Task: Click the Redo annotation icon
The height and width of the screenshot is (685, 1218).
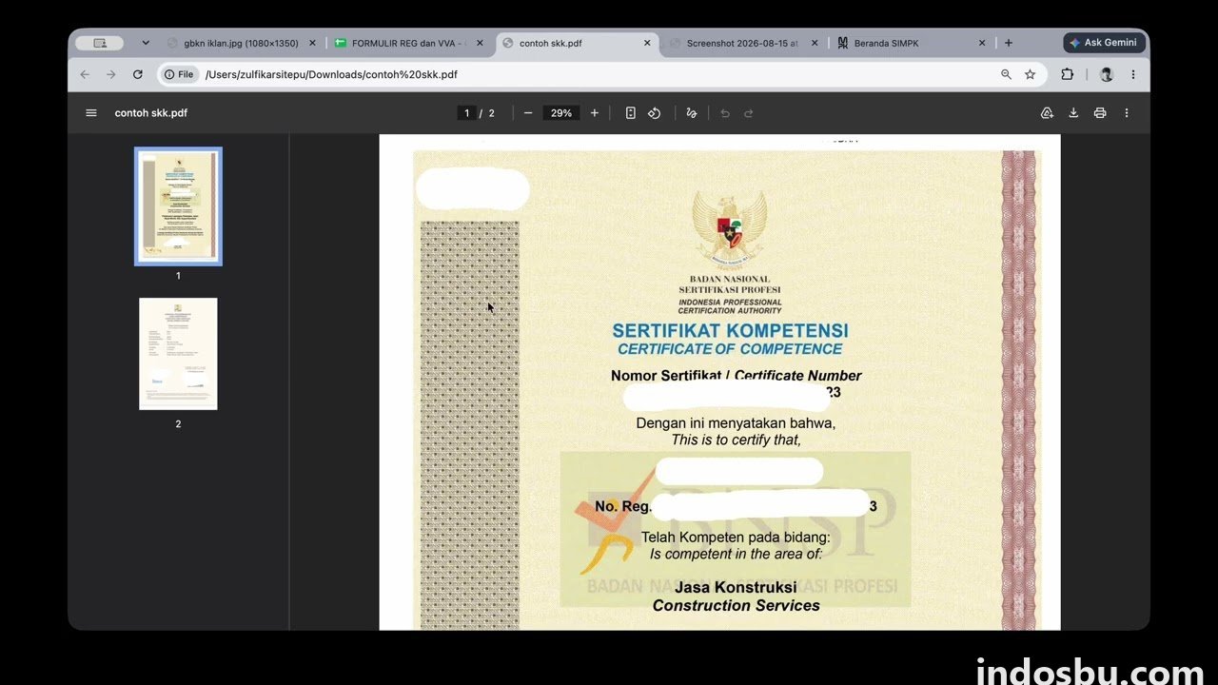Action: [x=749, y=113]
